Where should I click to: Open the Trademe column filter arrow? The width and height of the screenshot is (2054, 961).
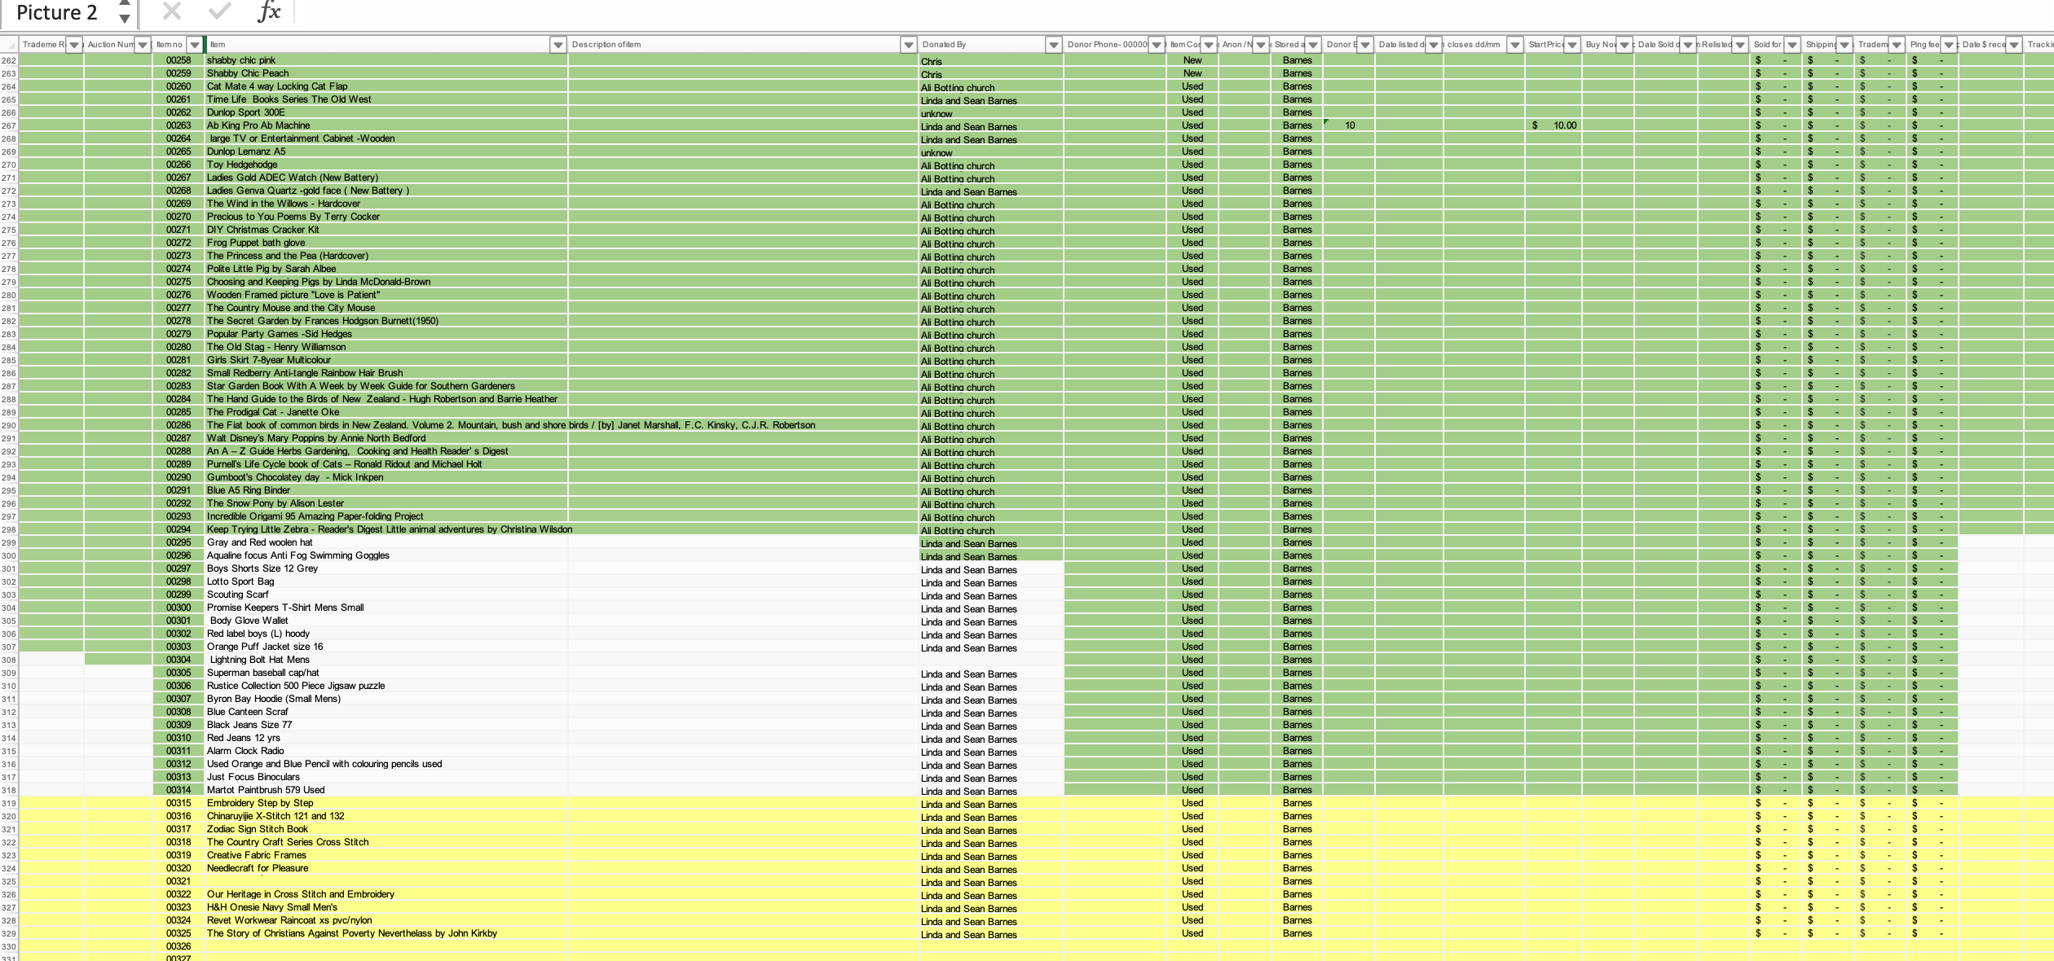tap(74, 45)
